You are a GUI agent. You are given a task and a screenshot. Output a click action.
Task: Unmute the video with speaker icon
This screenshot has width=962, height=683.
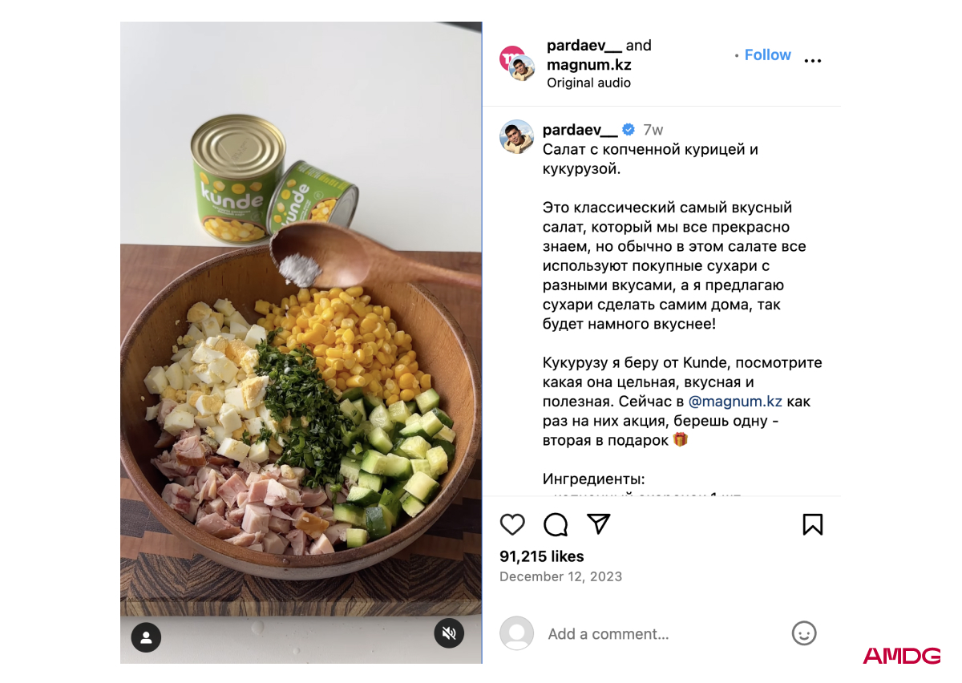point(449,633)
